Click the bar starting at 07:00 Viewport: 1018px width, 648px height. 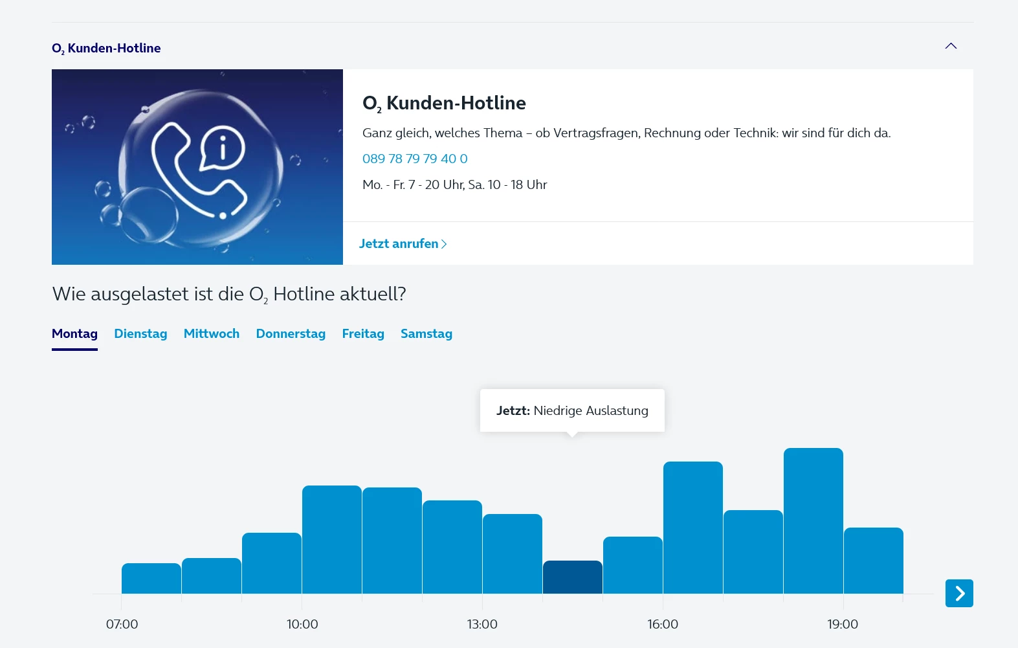click(151, 579)
